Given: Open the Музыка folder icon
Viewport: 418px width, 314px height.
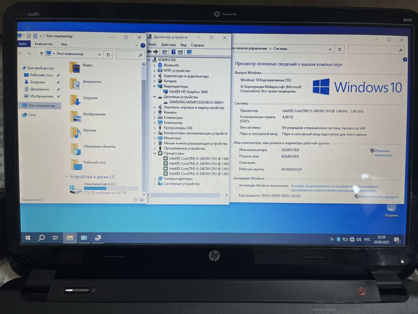Looking at the screenshot, I should point(76,132).
